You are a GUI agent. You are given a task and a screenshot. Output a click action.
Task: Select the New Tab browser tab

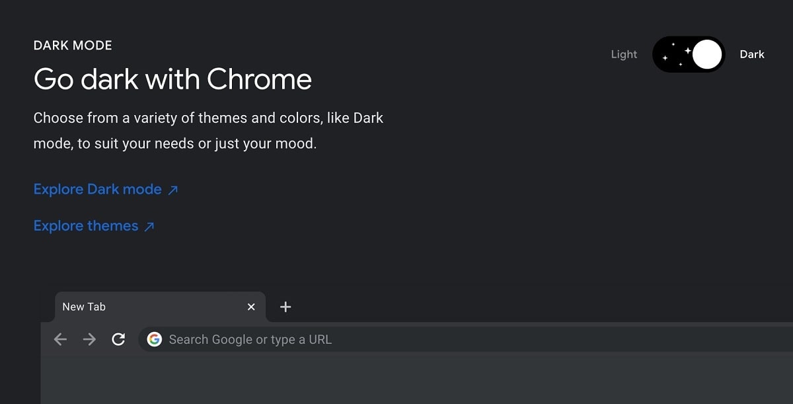click(160, 307)
